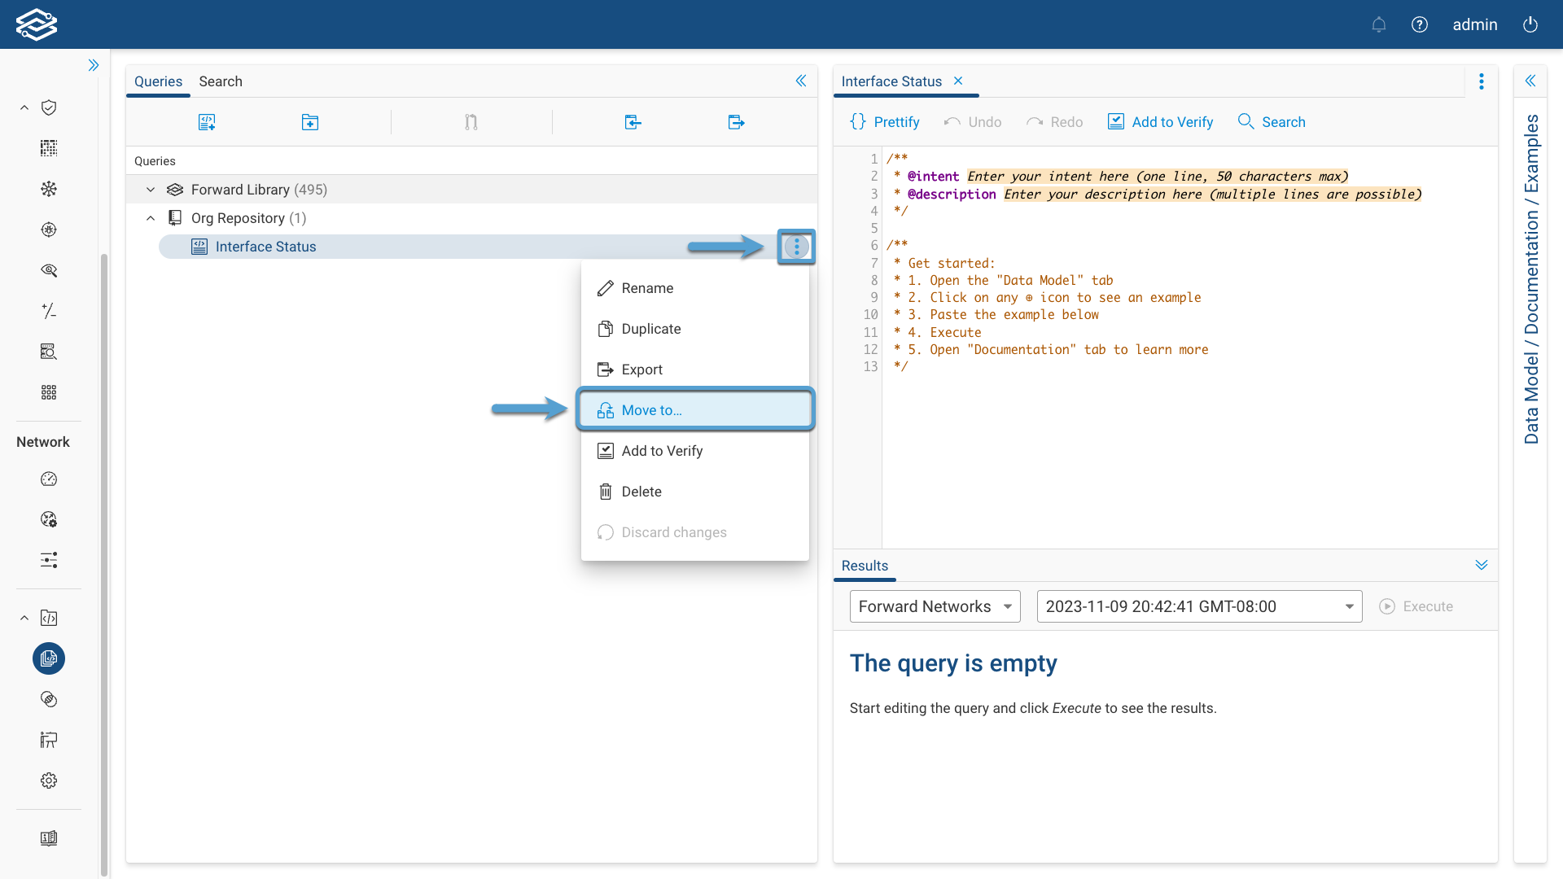Expand the Forward Library tree node
The height and width of the screenshot is (879, 1563).
coord(151,190)
